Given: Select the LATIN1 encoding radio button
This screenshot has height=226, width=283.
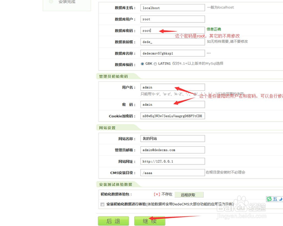Looking at the screenshot, I should click(x=155, y=64).
